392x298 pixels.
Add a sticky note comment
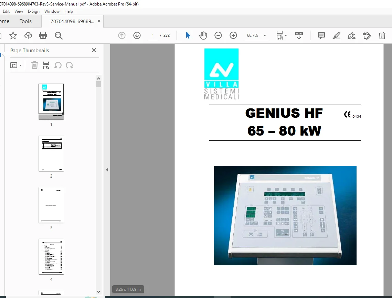(321, 35)
